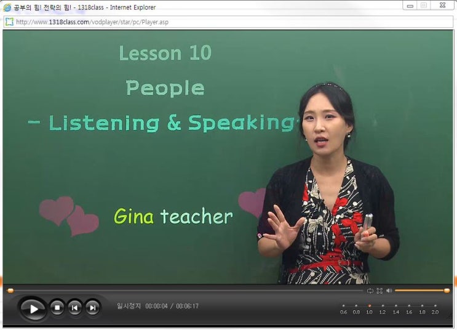Grab the window resize grip corner
This screenshot has width=457, height=330.
(451, 316)
